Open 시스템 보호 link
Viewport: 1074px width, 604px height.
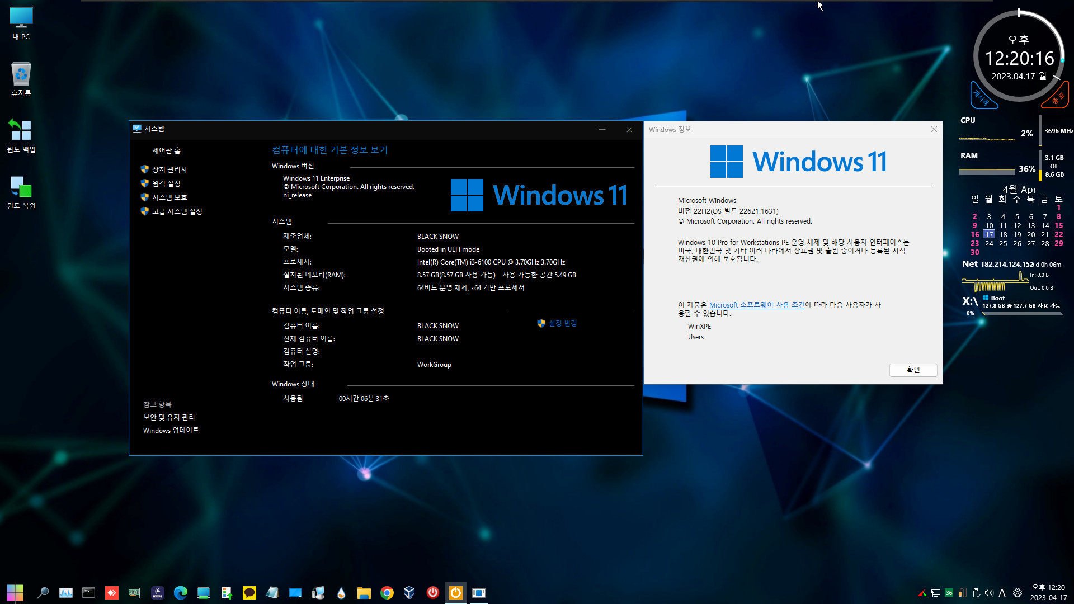coord(169,197)
